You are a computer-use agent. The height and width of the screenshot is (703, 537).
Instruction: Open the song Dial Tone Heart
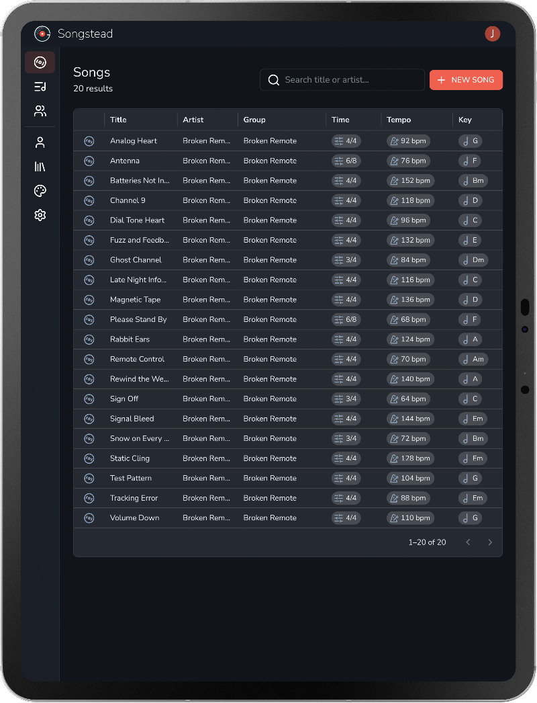137,220
